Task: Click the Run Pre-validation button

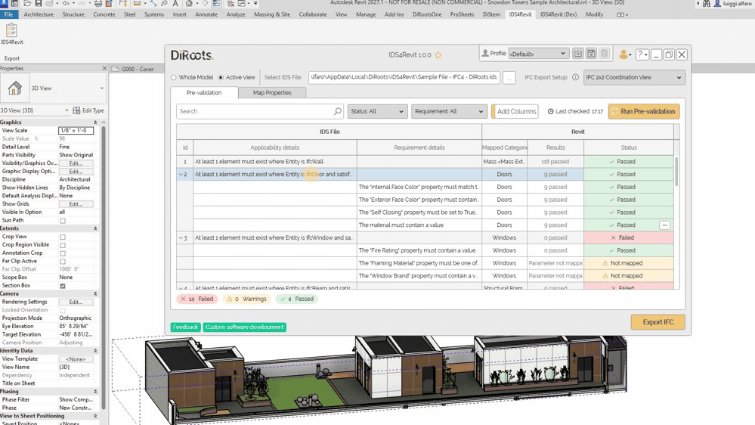Action: [x=644, y=111]
